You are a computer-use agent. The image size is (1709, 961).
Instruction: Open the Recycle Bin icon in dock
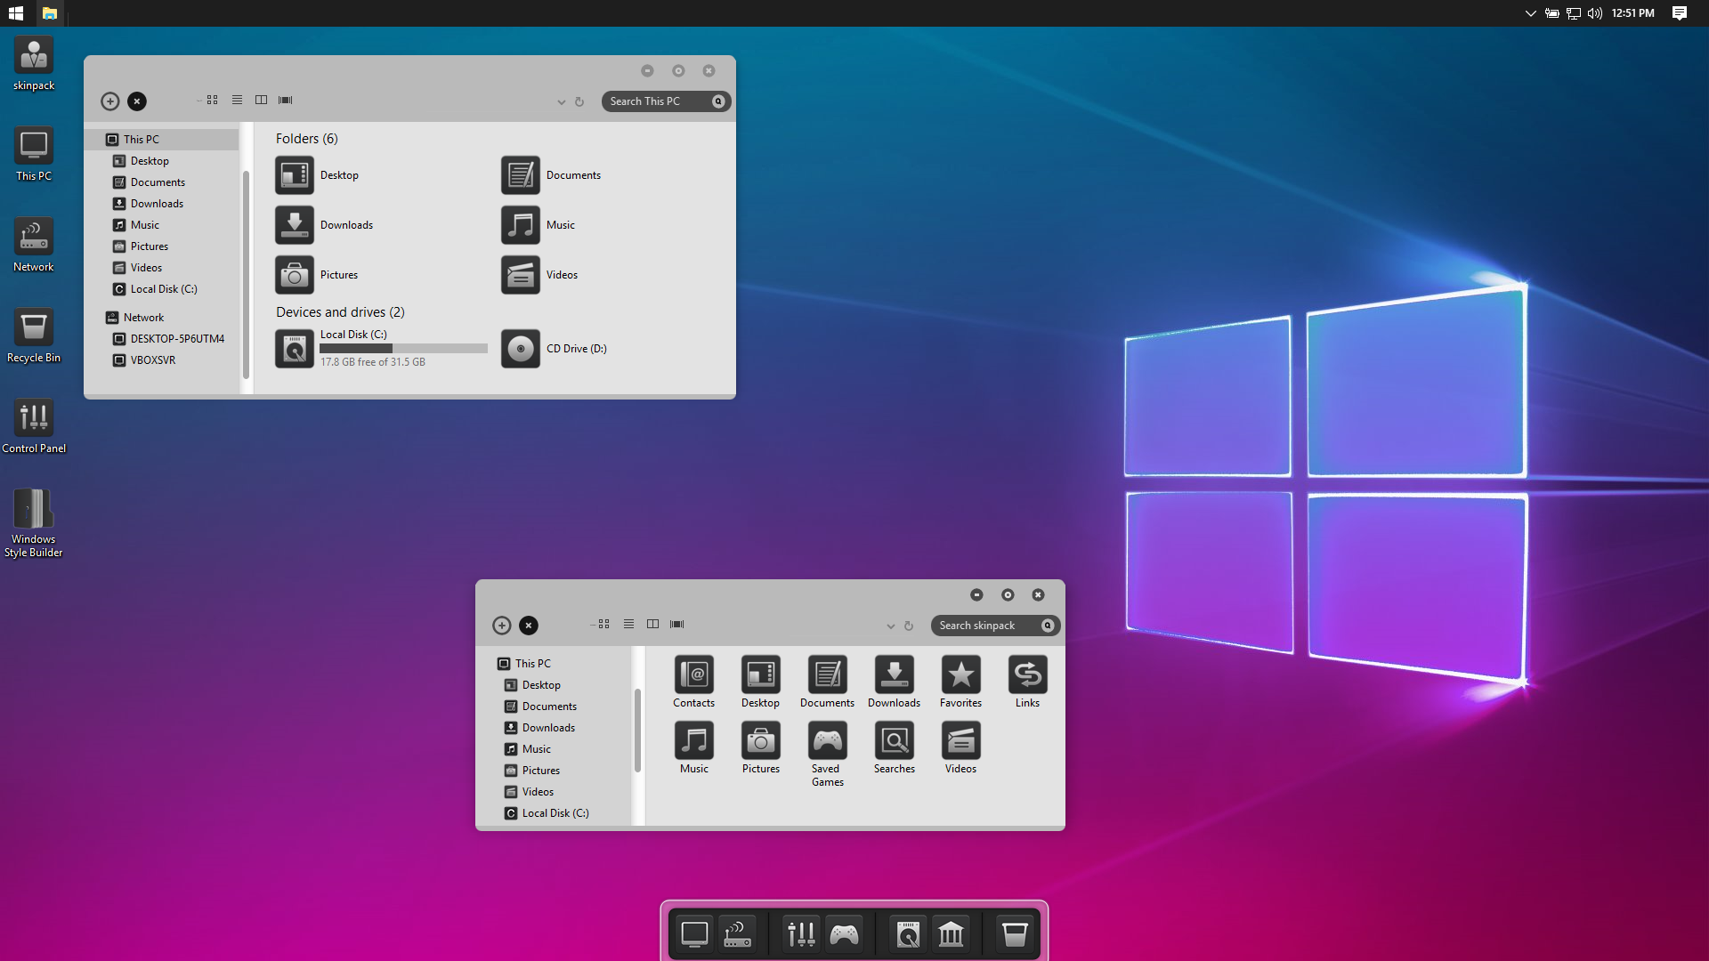tap(1015, 934)
